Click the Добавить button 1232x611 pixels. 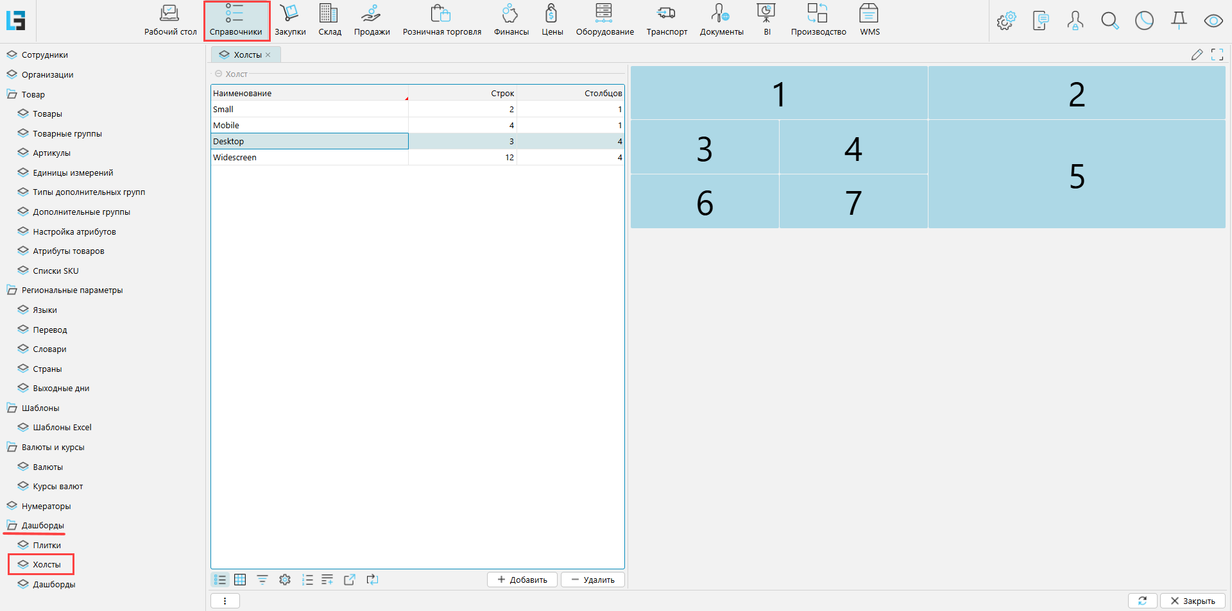[x=522, y=580]
